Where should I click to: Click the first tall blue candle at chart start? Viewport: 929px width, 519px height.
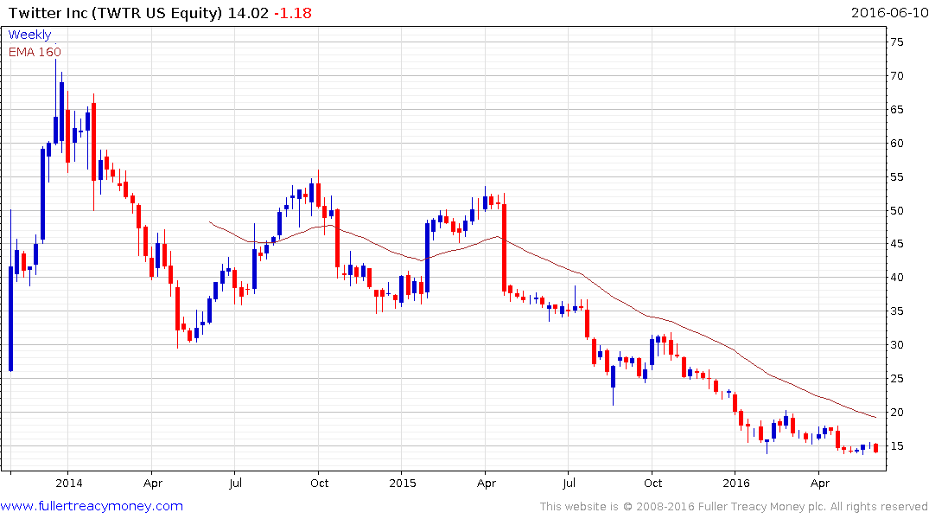[x=10, y=319]
